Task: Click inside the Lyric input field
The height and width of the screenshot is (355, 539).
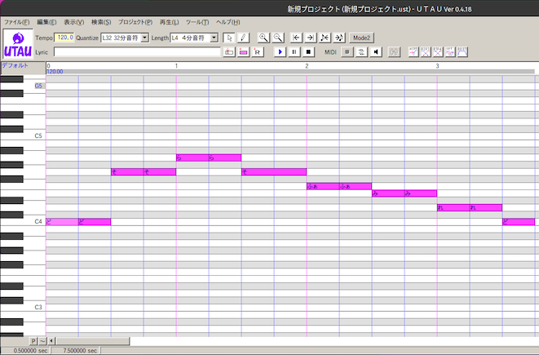Action: [139, 51]
